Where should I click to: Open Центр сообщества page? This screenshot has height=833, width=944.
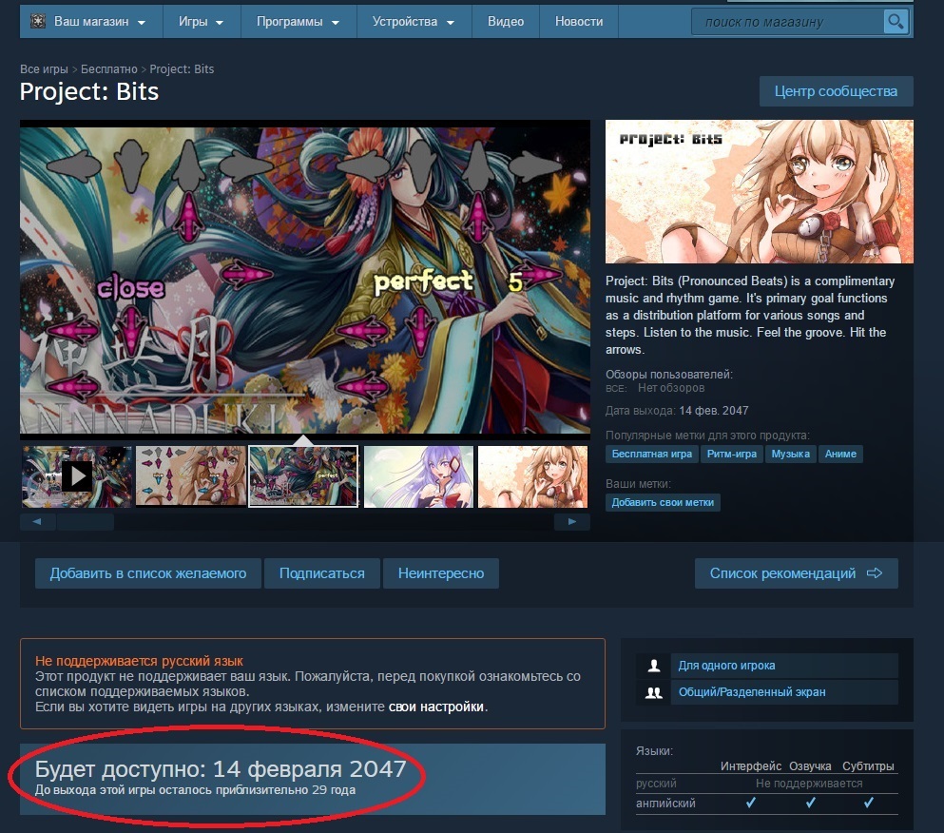coord(836,91)
